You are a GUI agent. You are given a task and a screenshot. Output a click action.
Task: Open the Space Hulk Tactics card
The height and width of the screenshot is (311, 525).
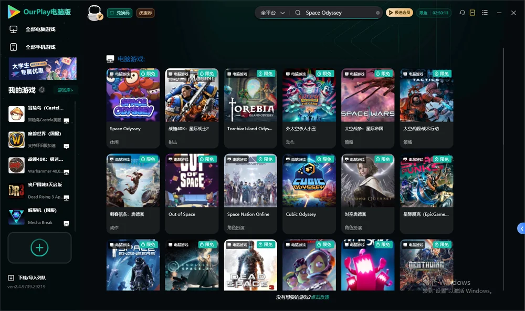(x=426, y=108)
